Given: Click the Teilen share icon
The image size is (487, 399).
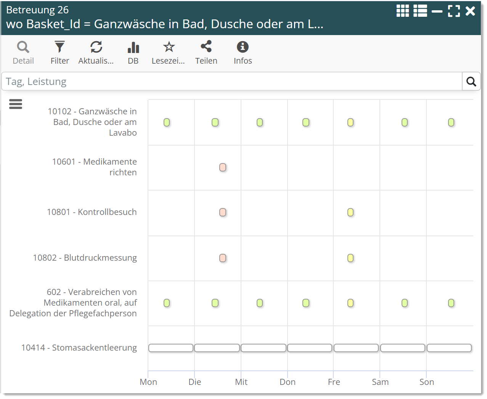Looking at the screenshot, I should (206, 53).
